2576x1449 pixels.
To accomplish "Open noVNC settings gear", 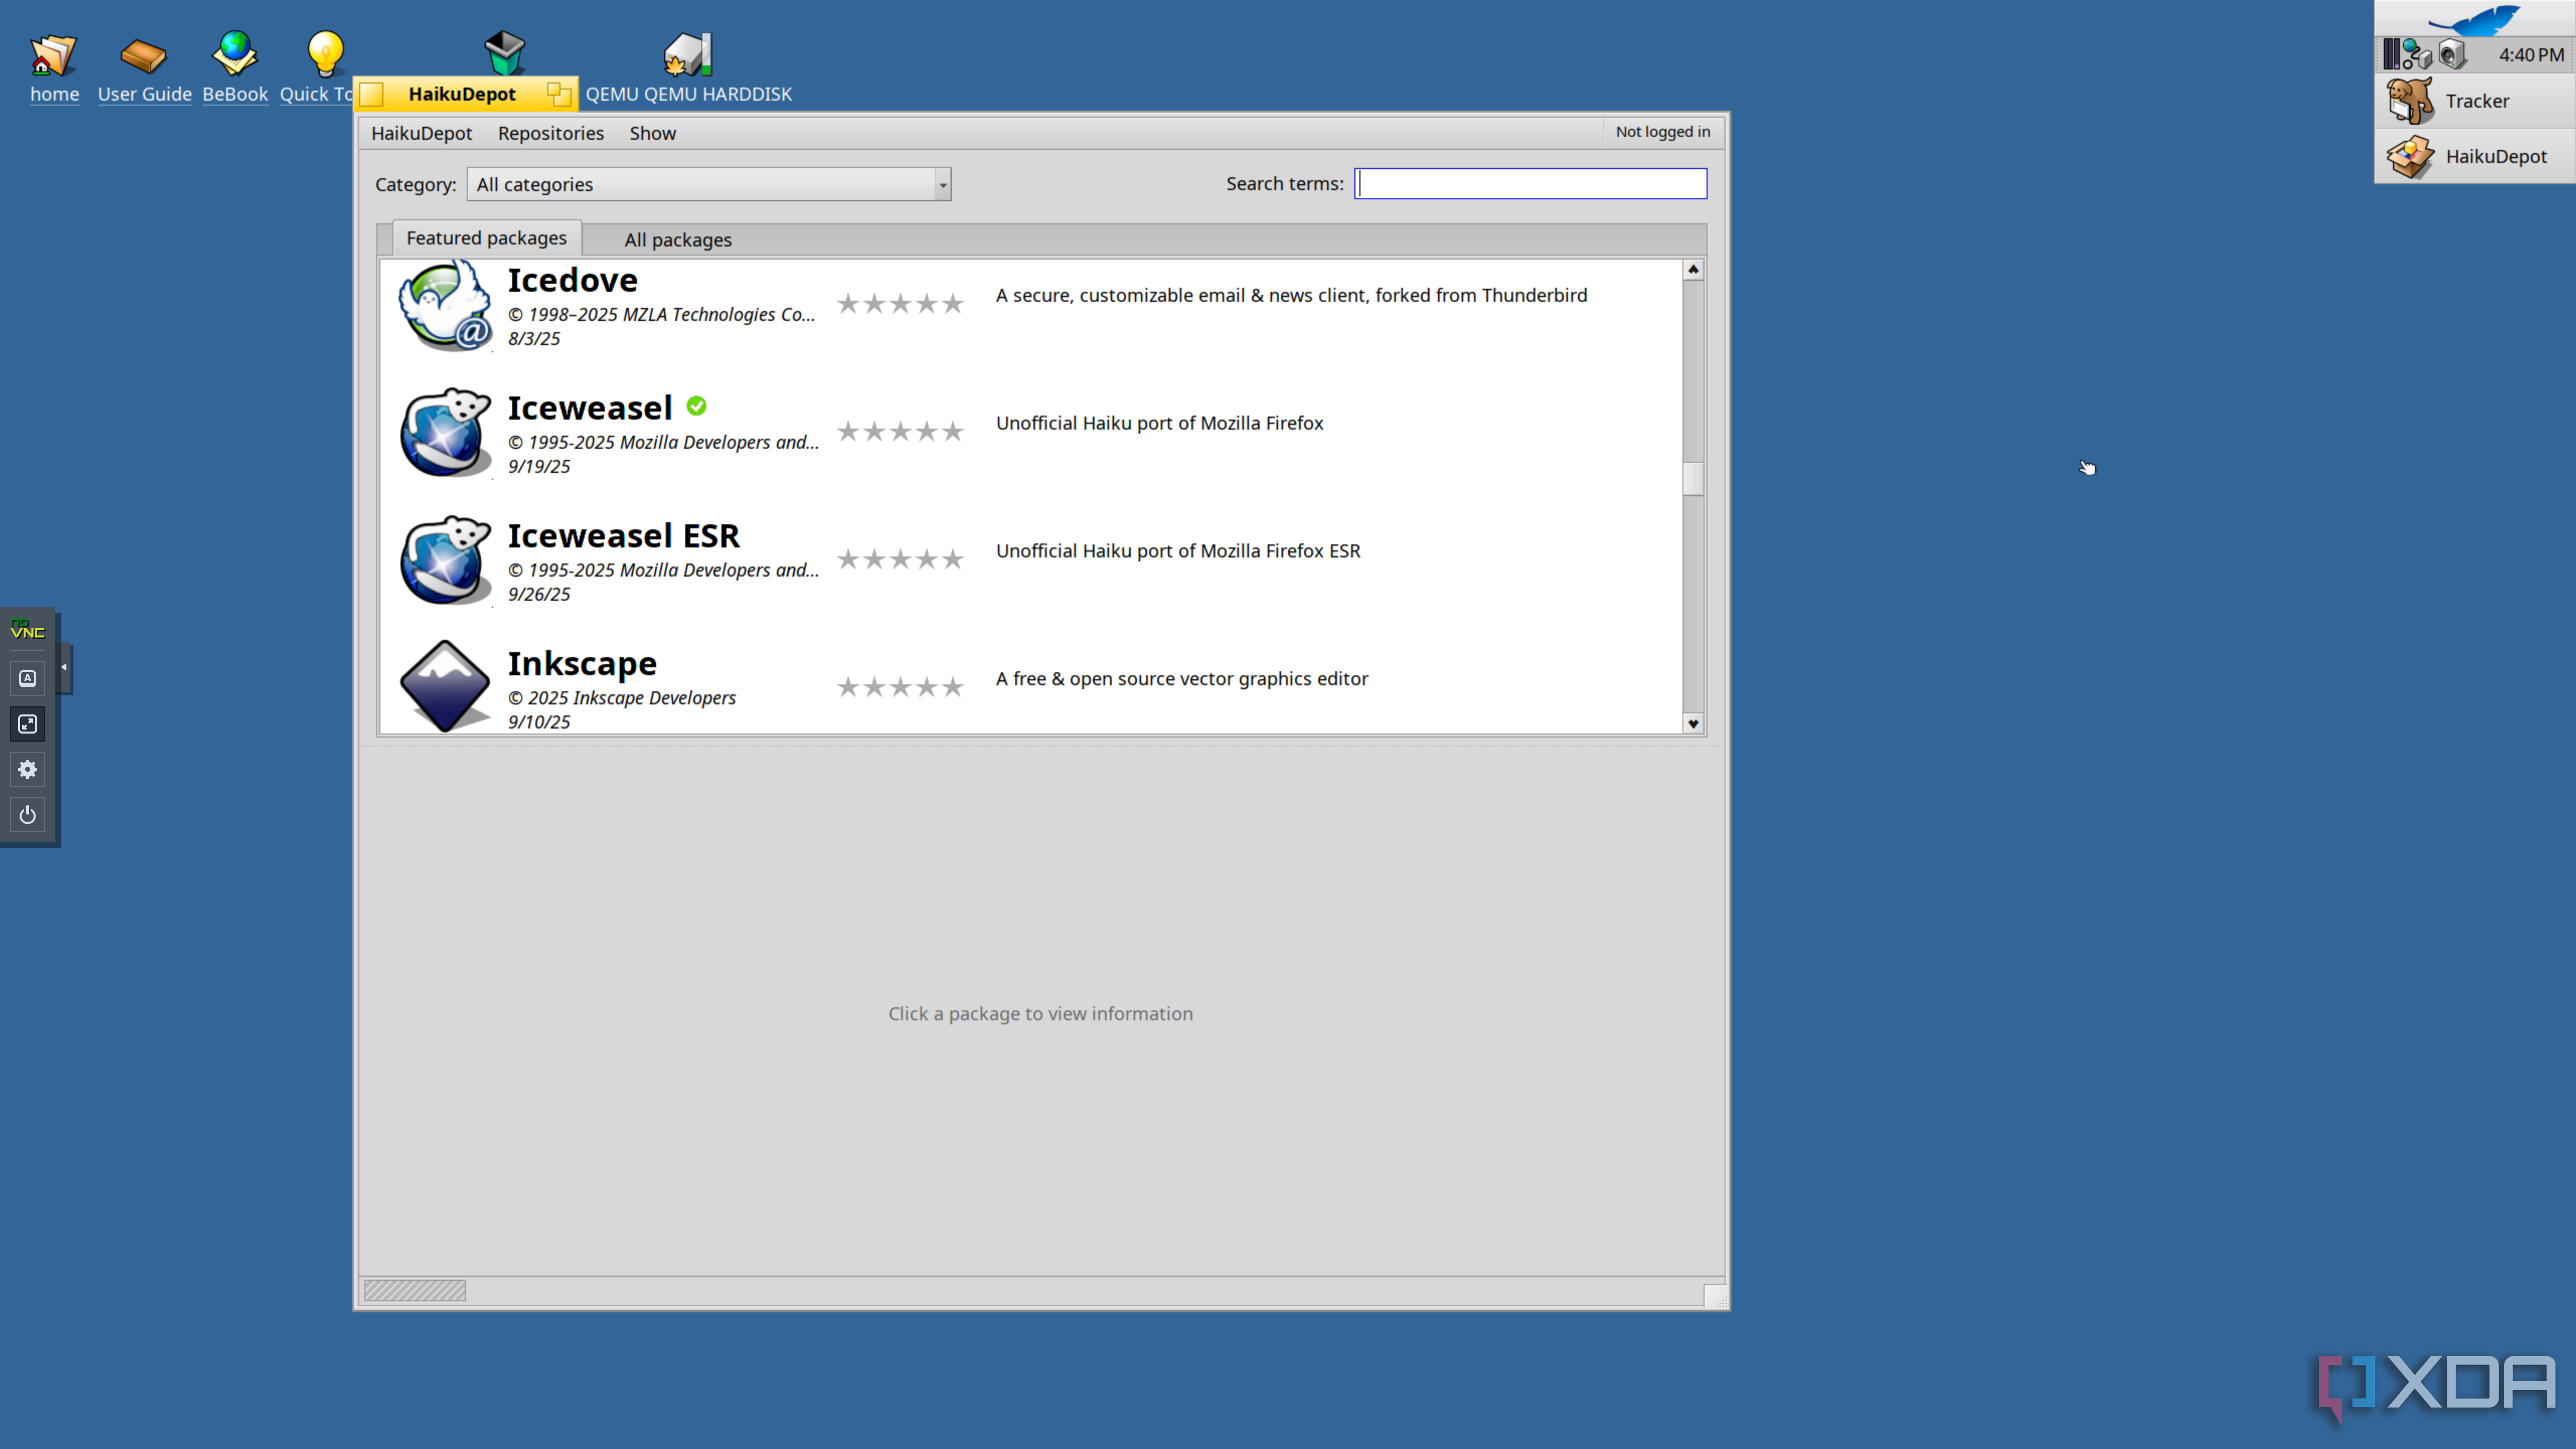I will pos(27,770).
